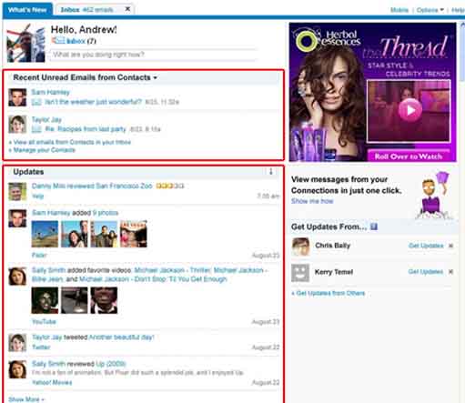Click Taylor Jay's avatar in unread emails
The width and height of the screenshot is (465, 403).
click(x=17, y=125)
